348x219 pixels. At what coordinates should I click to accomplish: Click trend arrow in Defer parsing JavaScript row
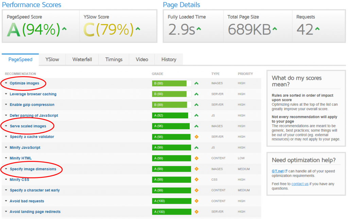click(196, 116)
